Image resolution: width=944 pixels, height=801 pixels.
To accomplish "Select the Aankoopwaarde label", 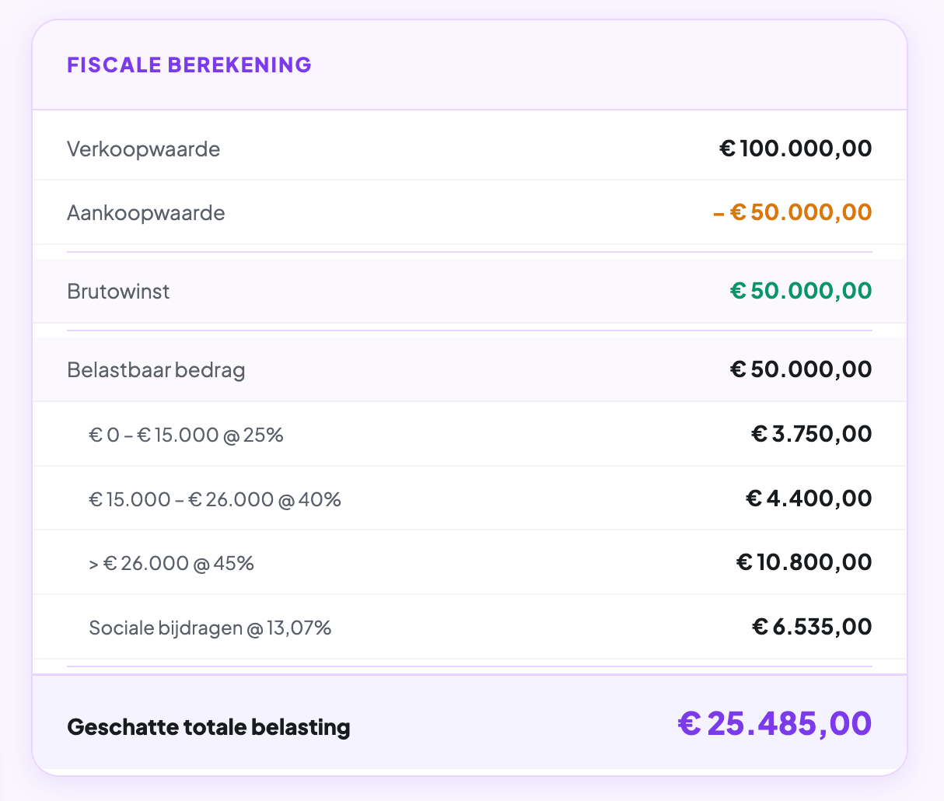I will coord(145,213).
